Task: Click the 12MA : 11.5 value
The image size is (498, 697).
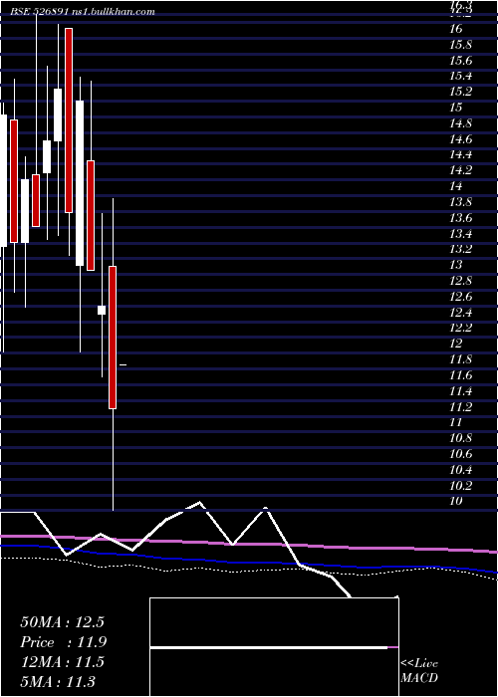Action: tap(62, 662)
